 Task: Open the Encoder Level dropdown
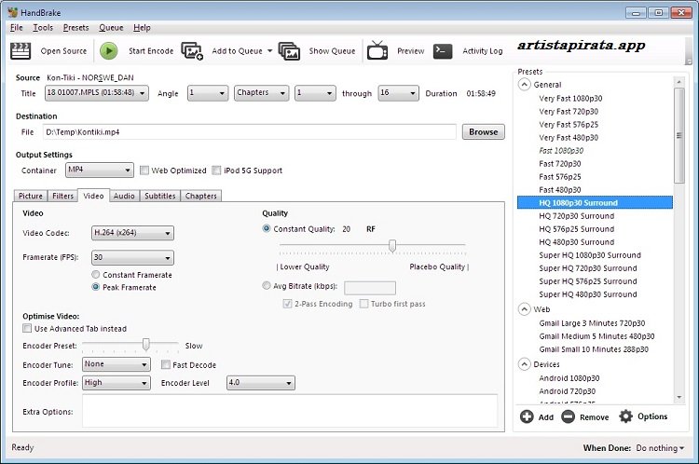(x=260, y=383)
